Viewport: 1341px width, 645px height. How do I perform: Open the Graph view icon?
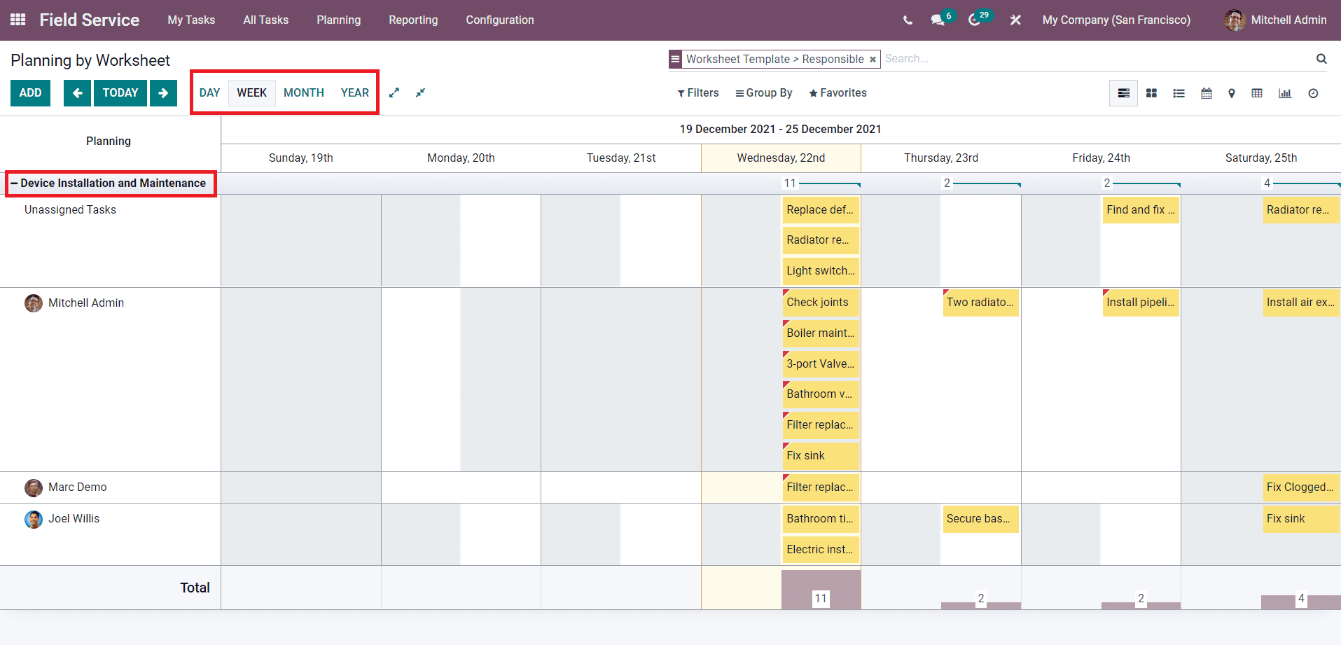[x=1284, y=92]
